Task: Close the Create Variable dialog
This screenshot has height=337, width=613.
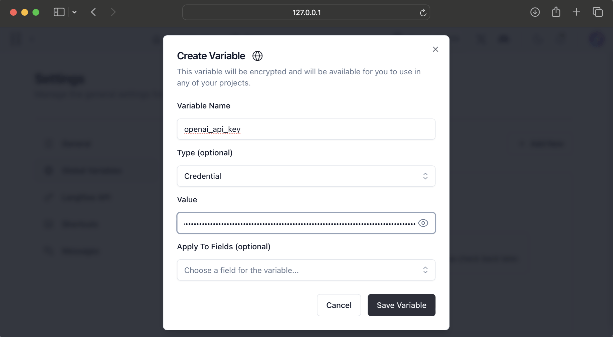Action: (435, 49)
